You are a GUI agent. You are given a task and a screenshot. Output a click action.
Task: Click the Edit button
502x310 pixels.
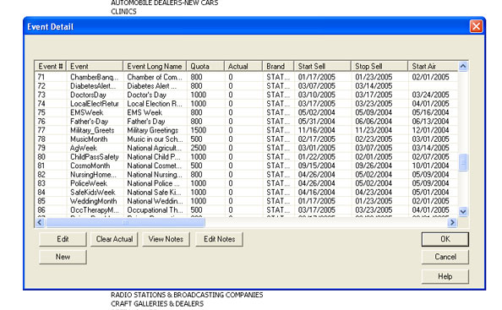[63, 239]
